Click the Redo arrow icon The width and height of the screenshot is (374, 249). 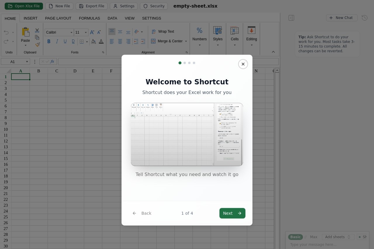6,41
